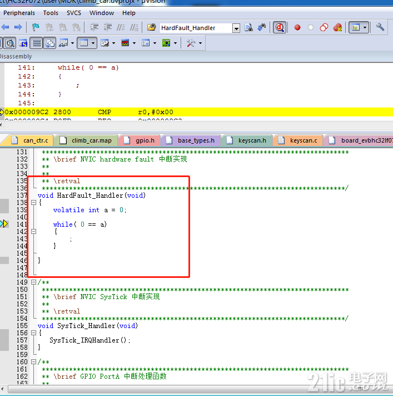393x396 pixels.
Task: Click the Find icon next to the search box
Action: (x=249, y=27)
